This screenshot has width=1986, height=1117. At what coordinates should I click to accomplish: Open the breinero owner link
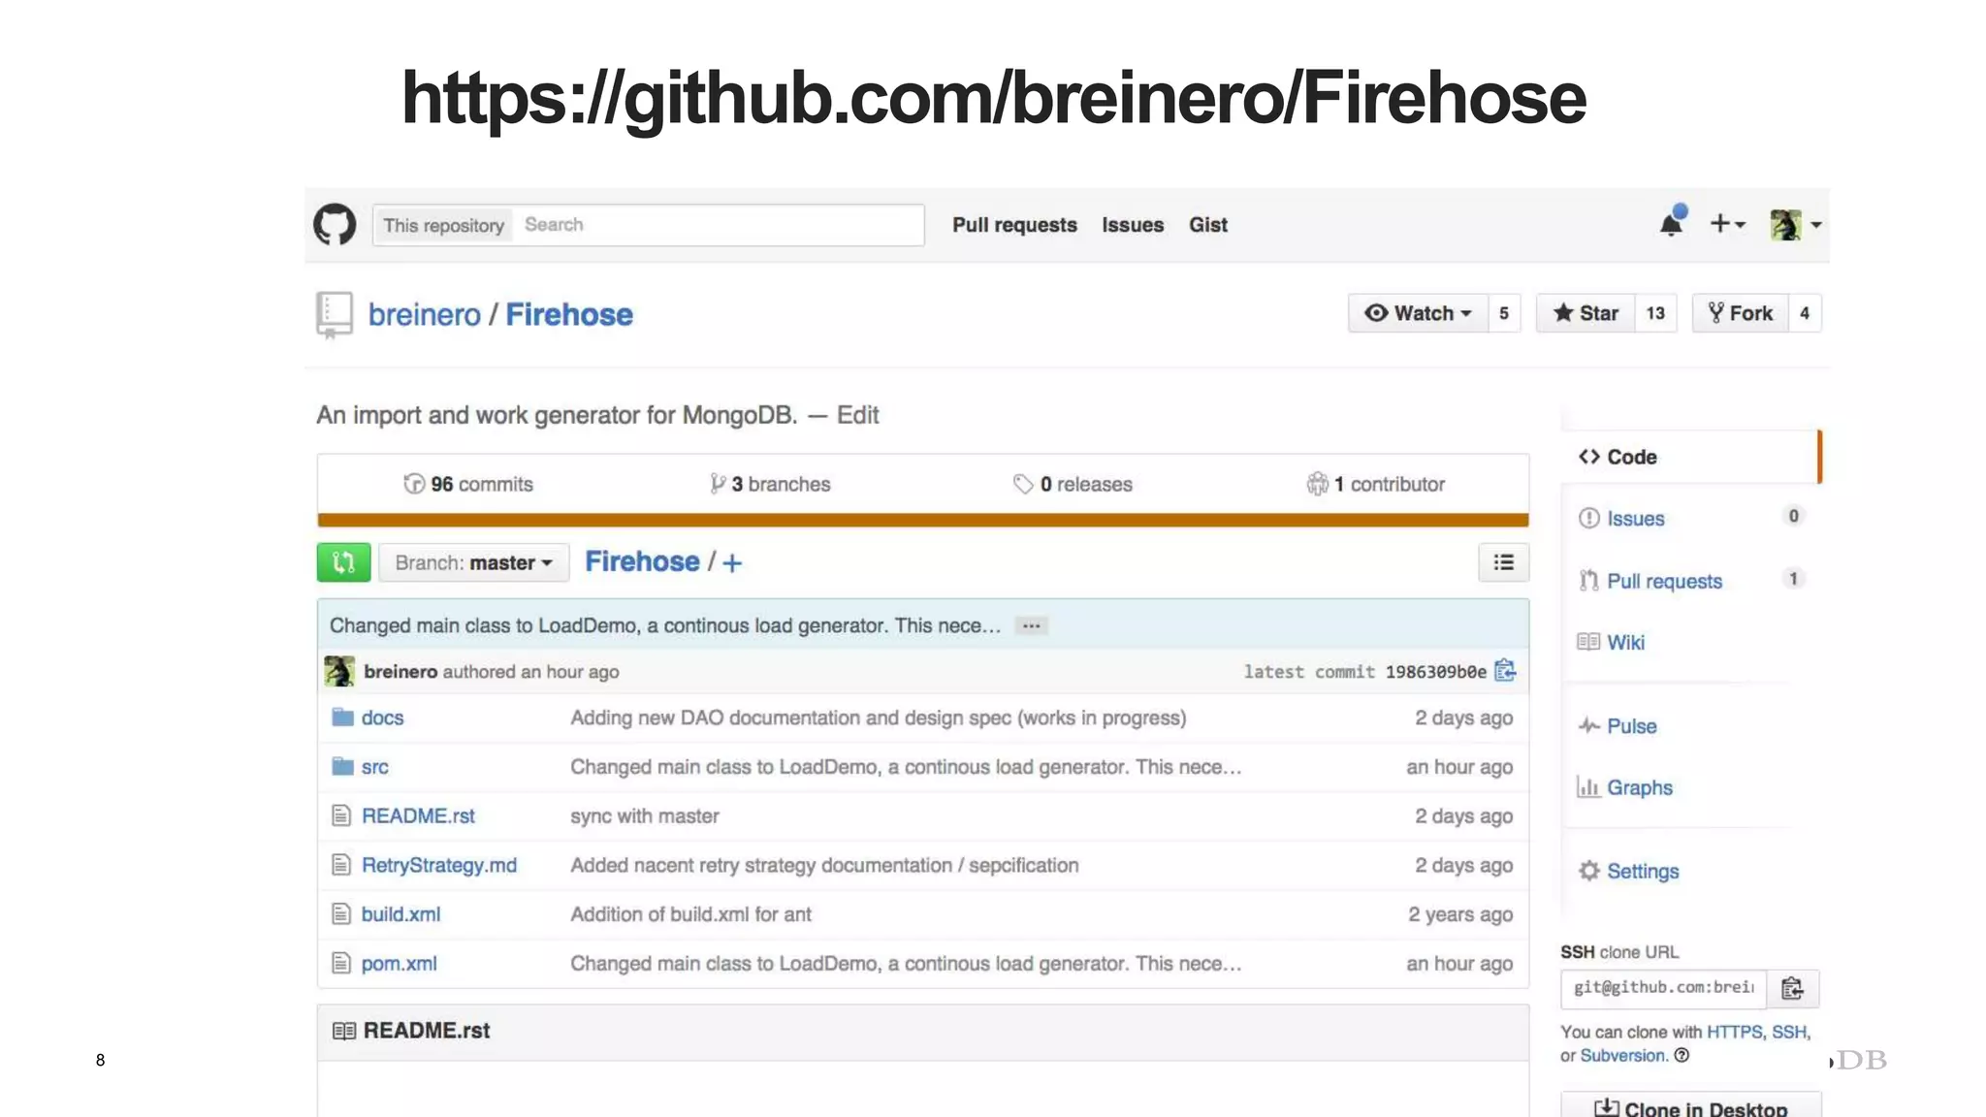pyautogui.click(x=424, y=315)
